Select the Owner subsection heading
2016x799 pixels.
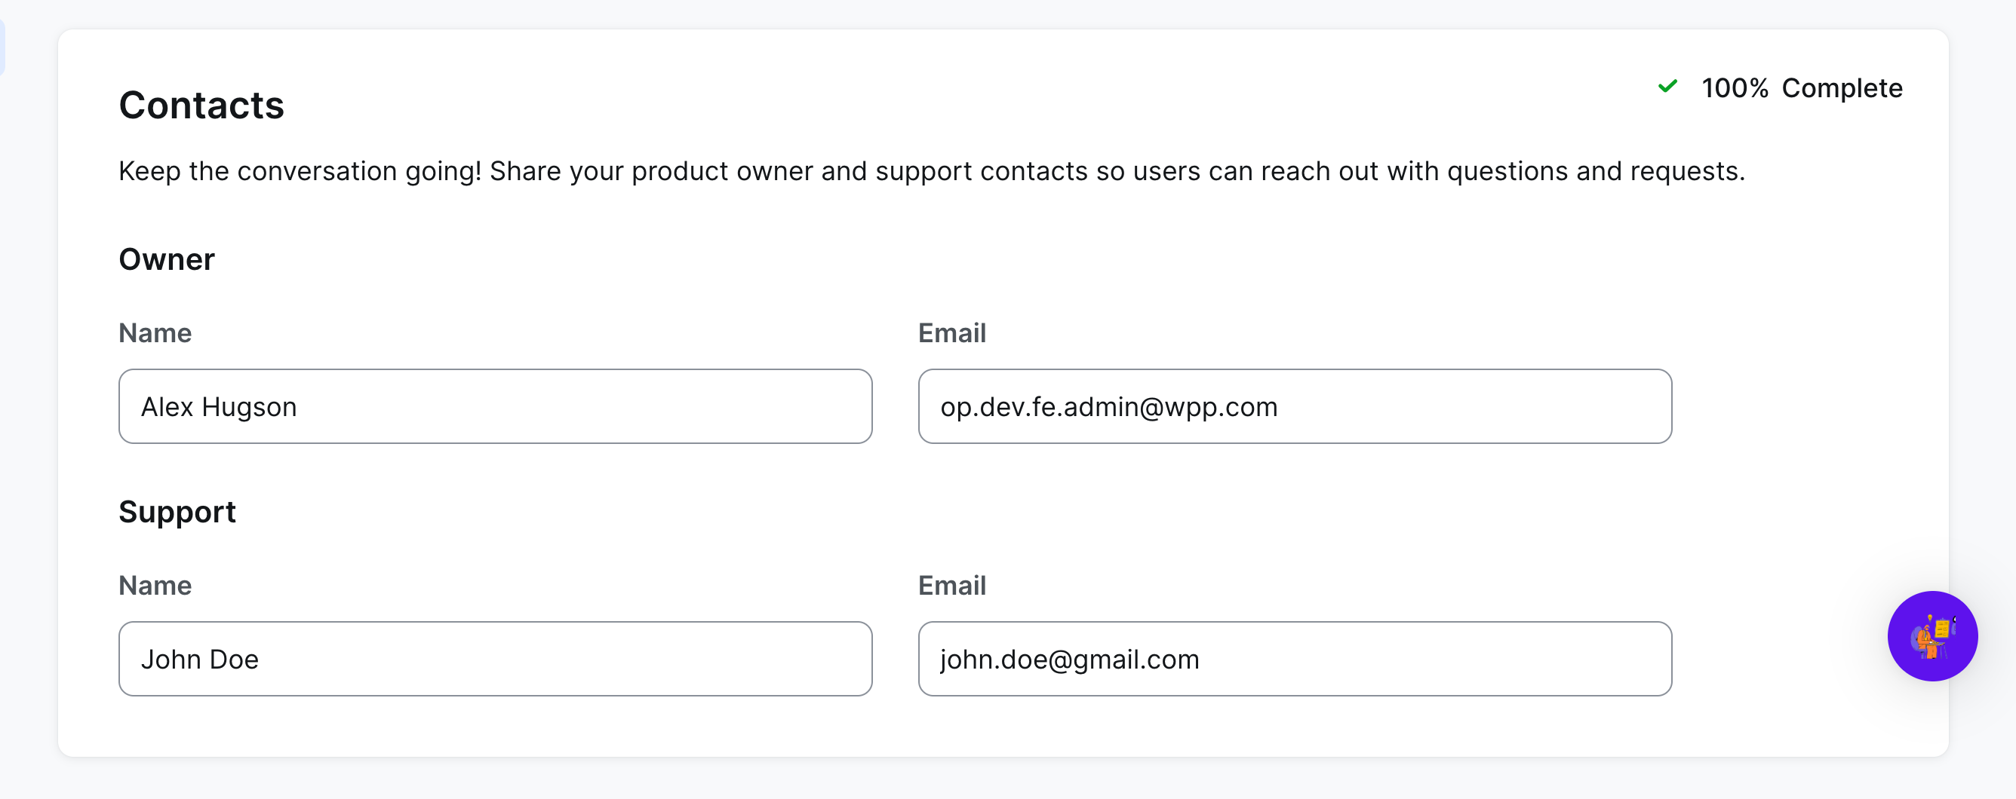tap(166, 259)
